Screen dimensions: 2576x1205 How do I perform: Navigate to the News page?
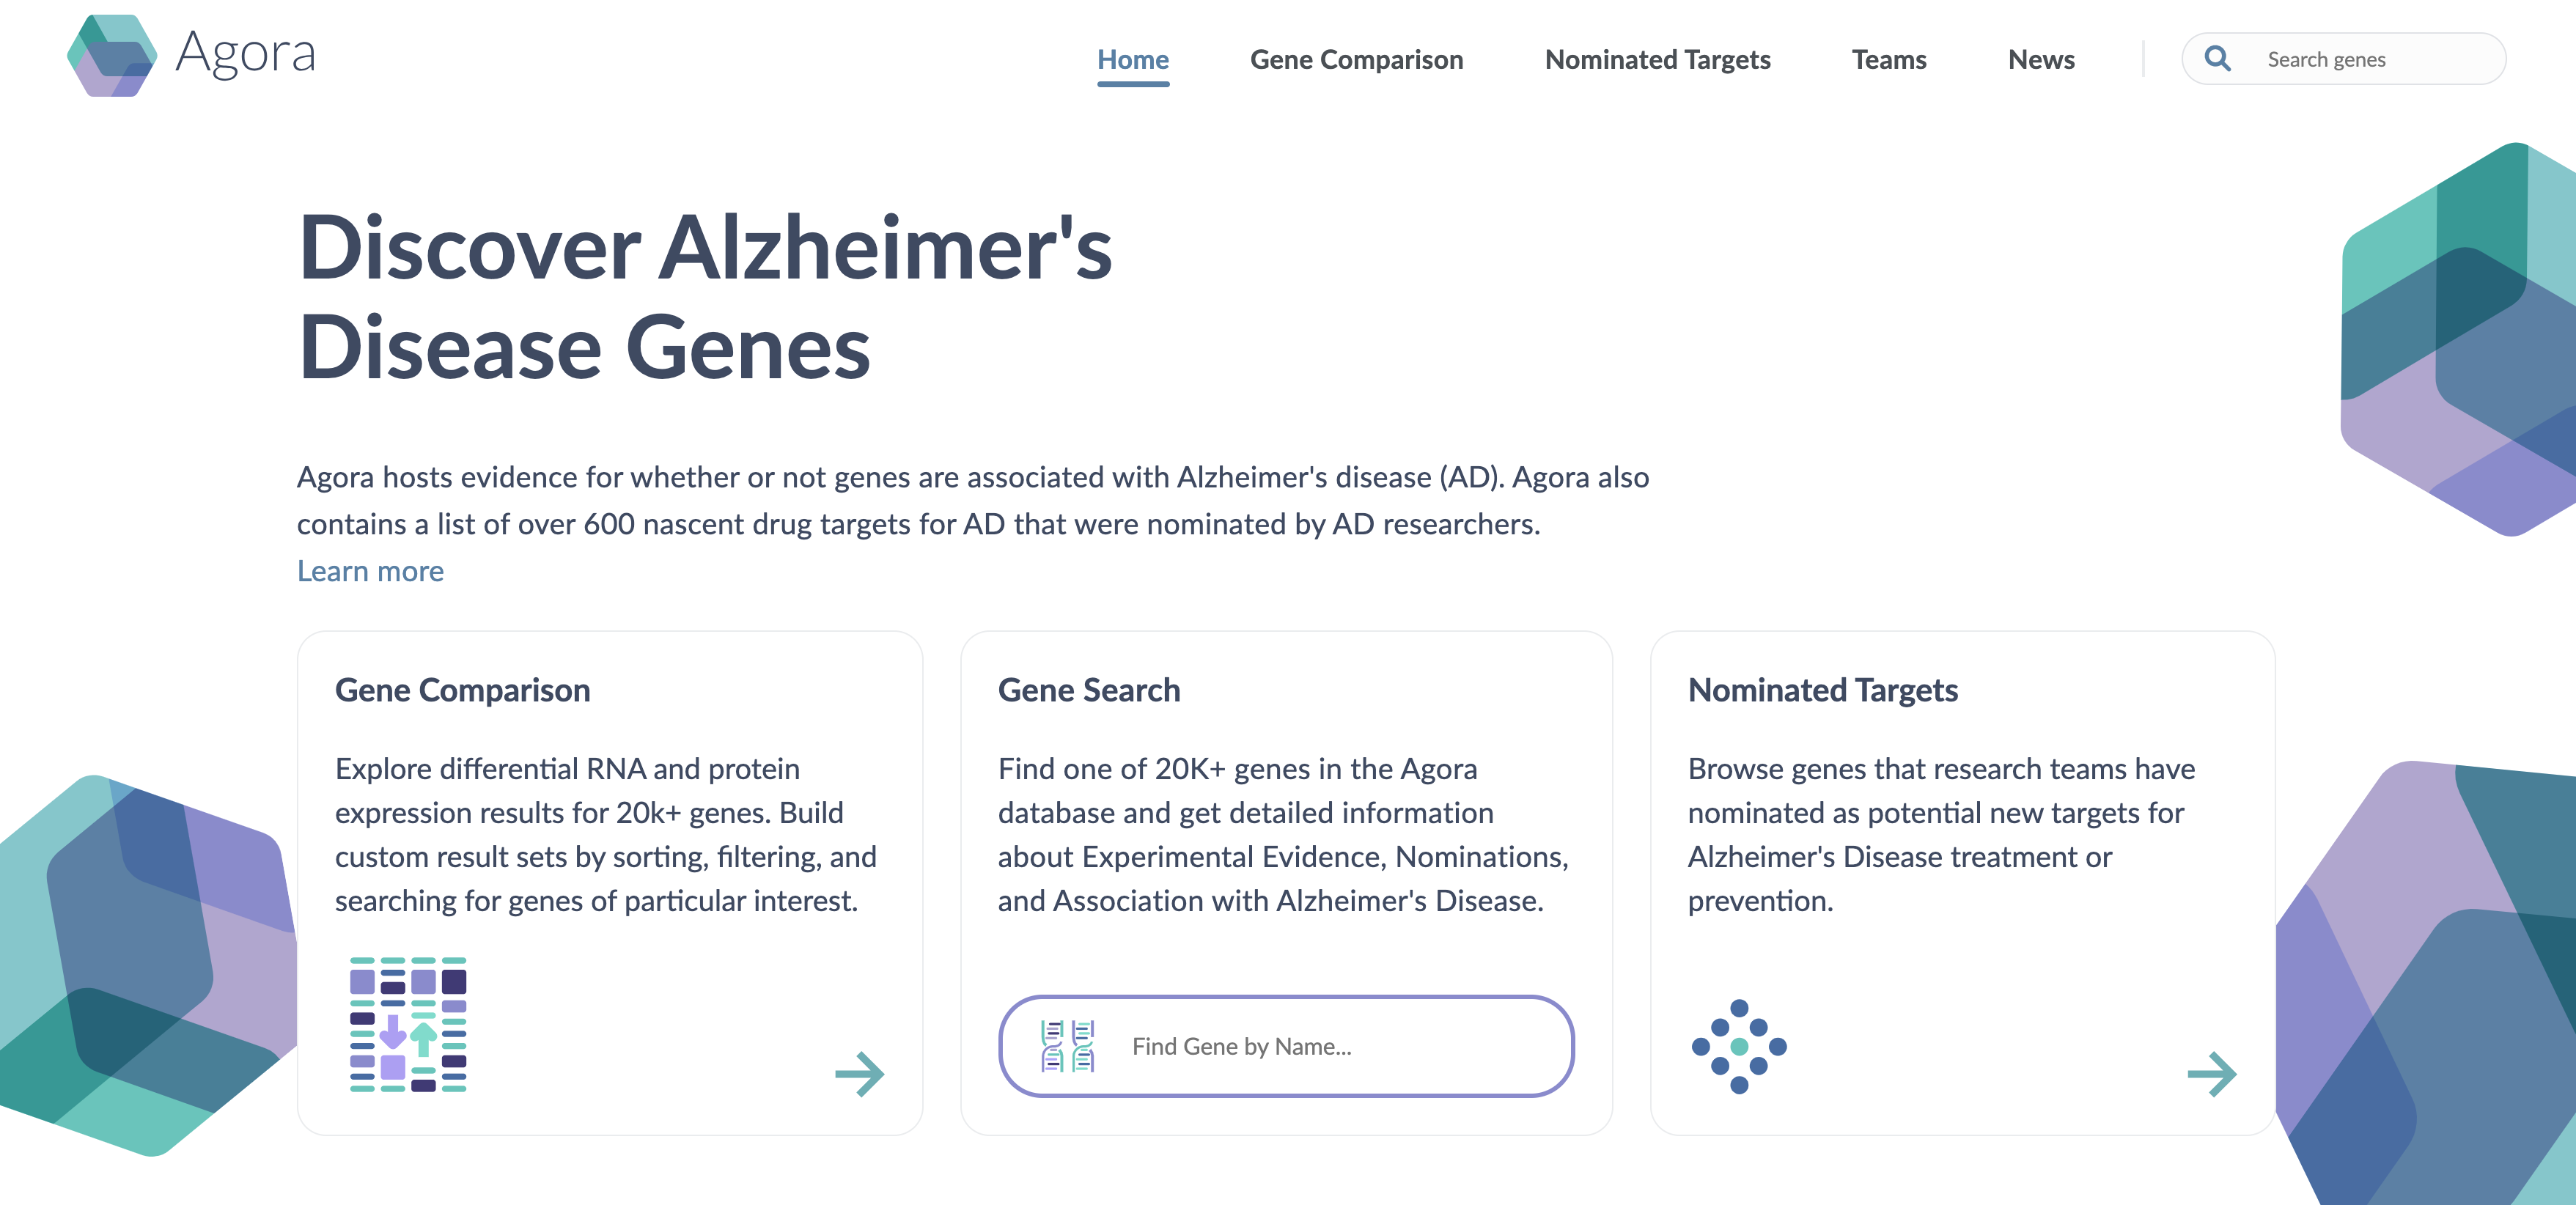coord(2040,60)
